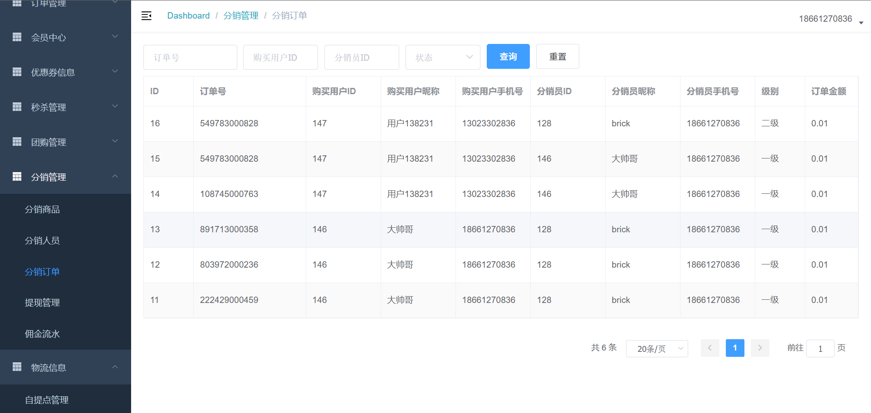
Task: Click the grid icon beside 物流信息
Action: point(17,367)
